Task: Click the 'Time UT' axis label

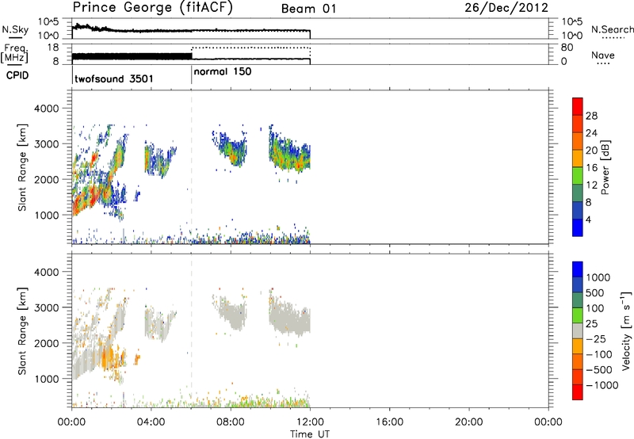Action: click(x=310, y=434)
